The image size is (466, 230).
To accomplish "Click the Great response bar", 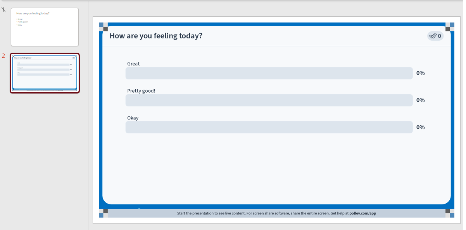I will [269, 73].
